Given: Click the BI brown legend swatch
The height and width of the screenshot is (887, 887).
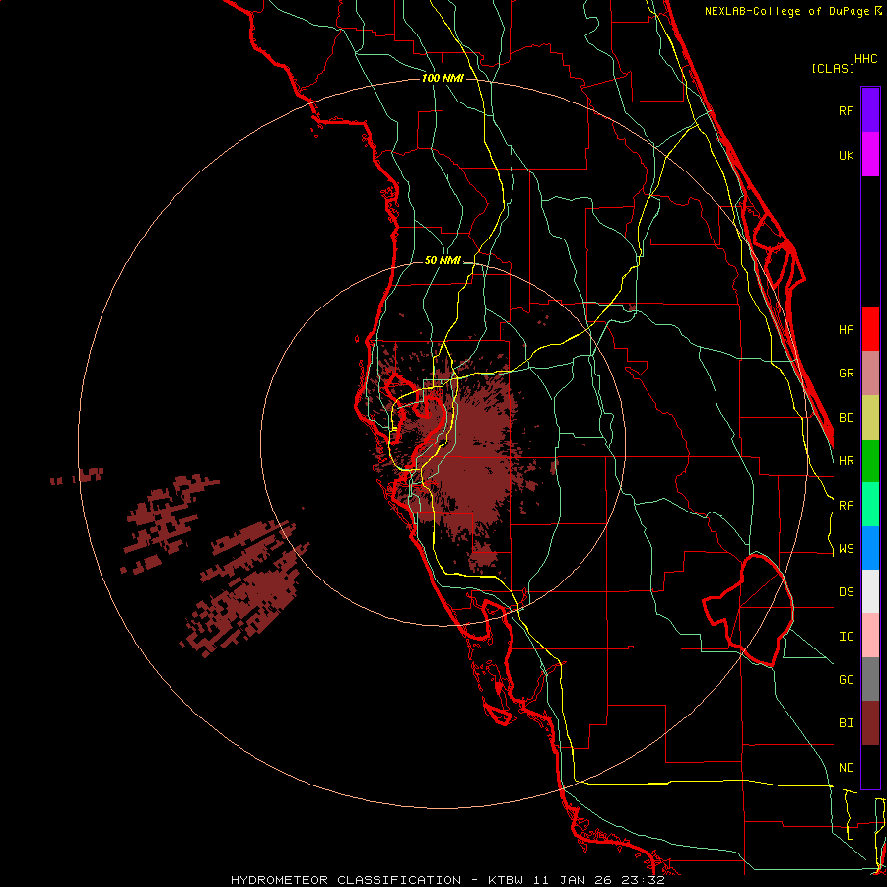Looking at the screenshot, I should point(870,723).
